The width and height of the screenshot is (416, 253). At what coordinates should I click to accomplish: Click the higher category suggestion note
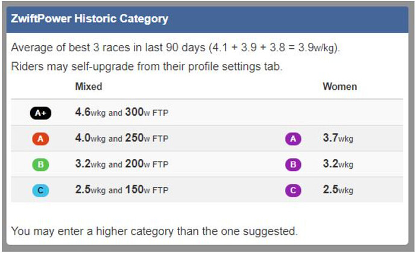(154, 231)
